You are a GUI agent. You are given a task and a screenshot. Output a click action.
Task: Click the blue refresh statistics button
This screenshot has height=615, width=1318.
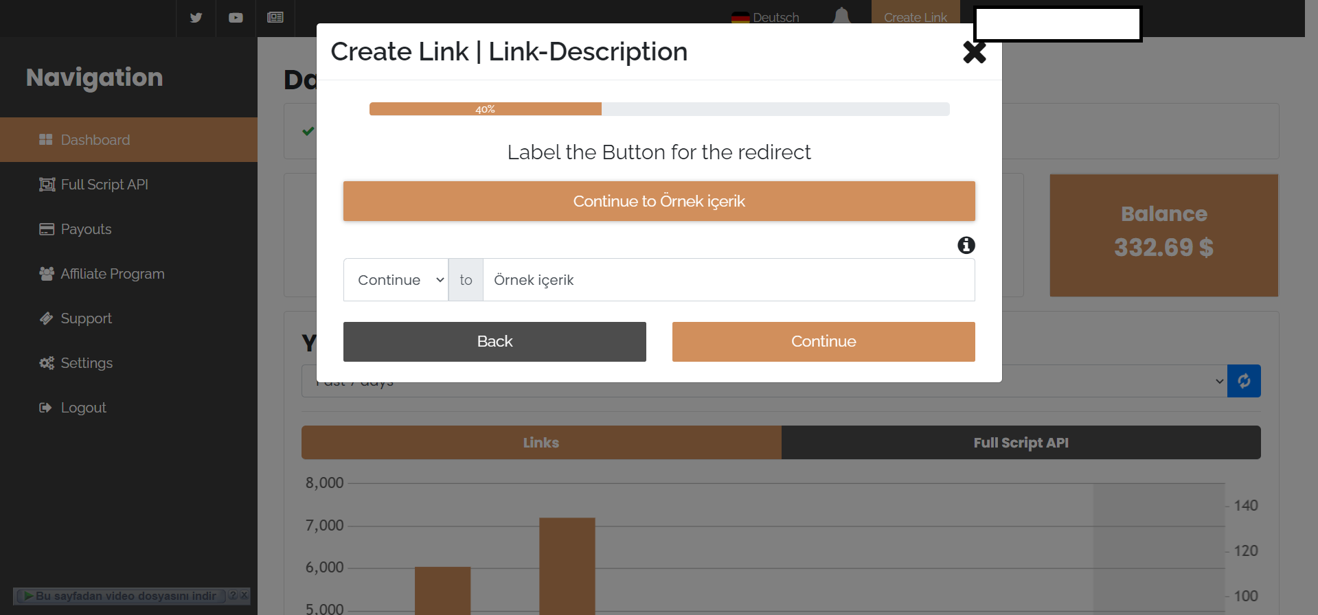[1243, 381]
